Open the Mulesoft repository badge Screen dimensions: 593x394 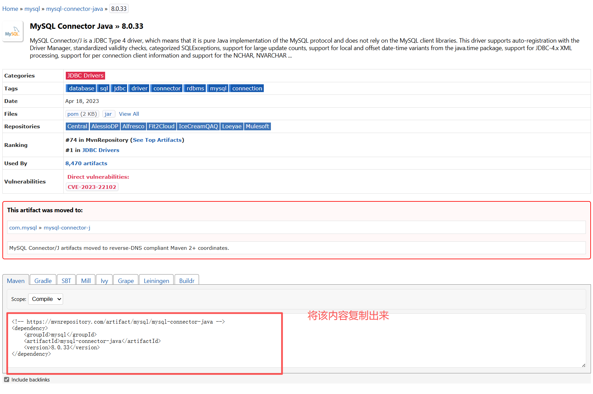tap(257, 126)
